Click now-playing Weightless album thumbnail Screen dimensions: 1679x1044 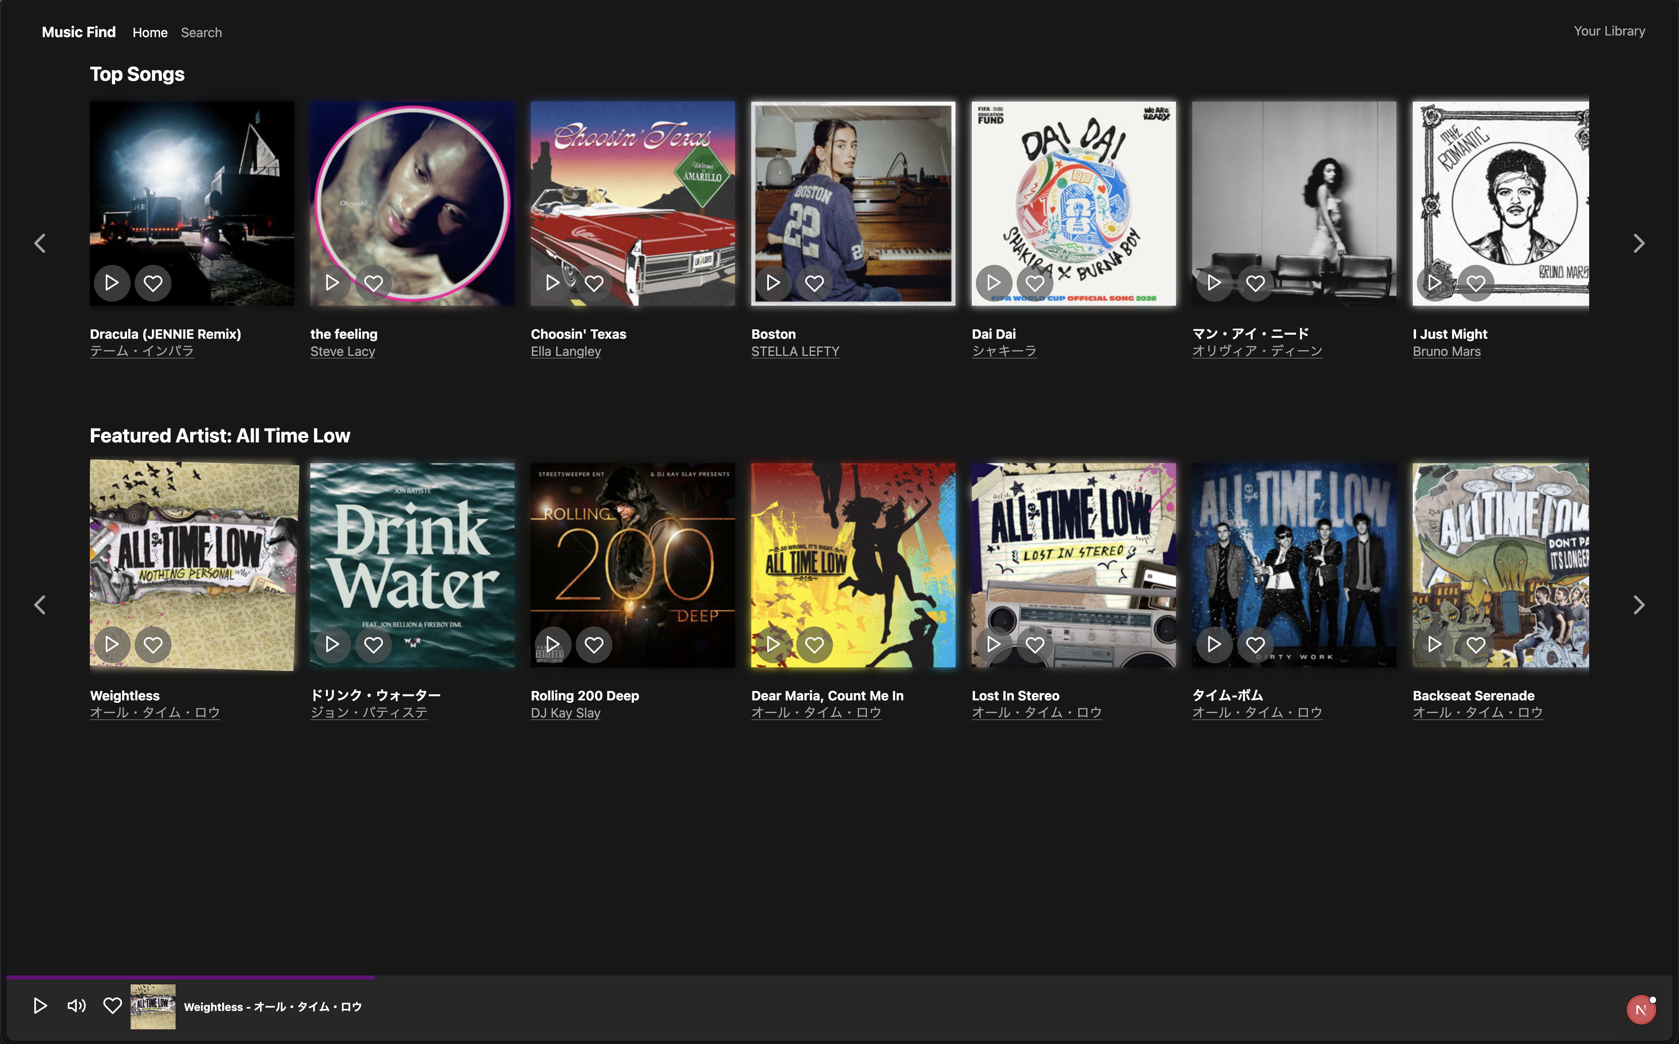click(153, 1007)
